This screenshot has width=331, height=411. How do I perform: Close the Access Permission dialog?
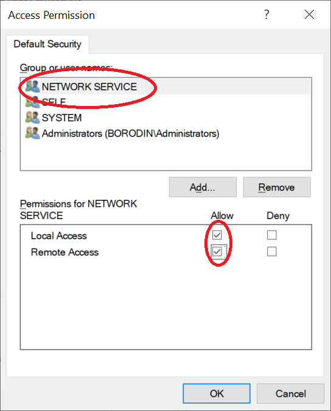[309, 15]
